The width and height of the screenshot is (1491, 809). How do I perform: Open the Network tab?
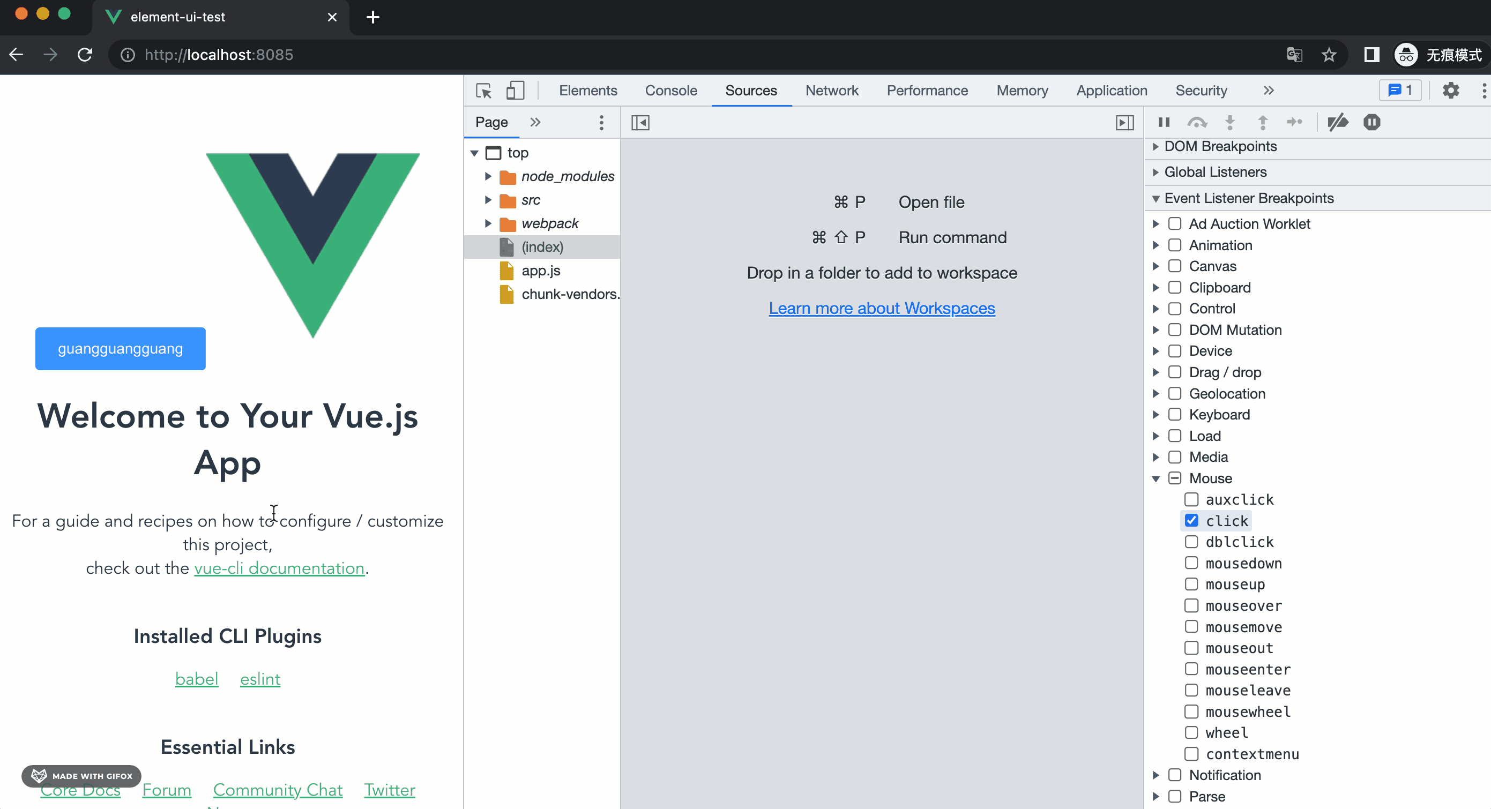pos(831,91)
